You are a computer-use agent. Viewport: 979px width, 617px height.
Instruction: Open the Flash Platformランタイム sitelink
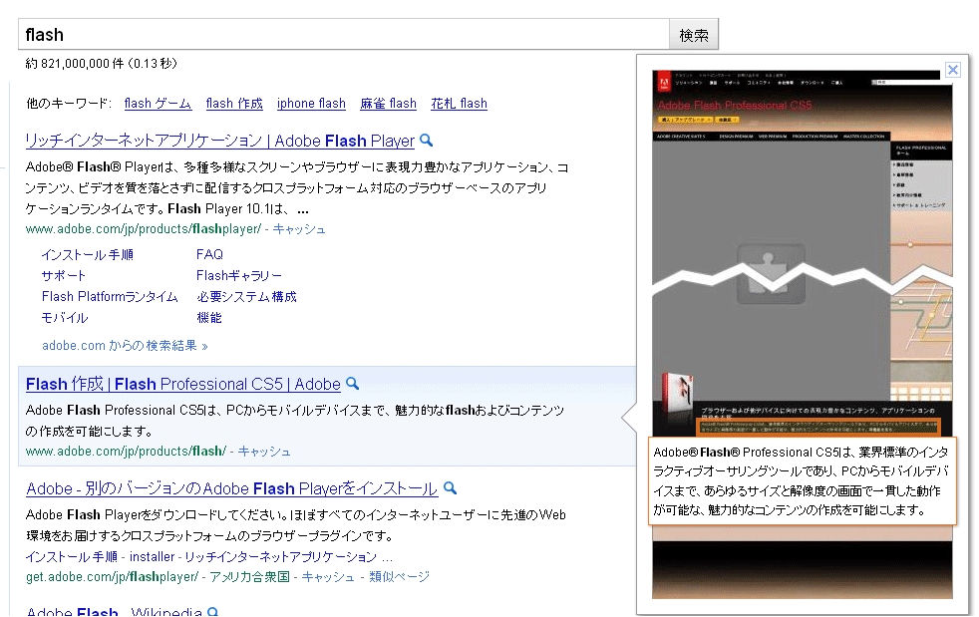(x=110, y=297)
